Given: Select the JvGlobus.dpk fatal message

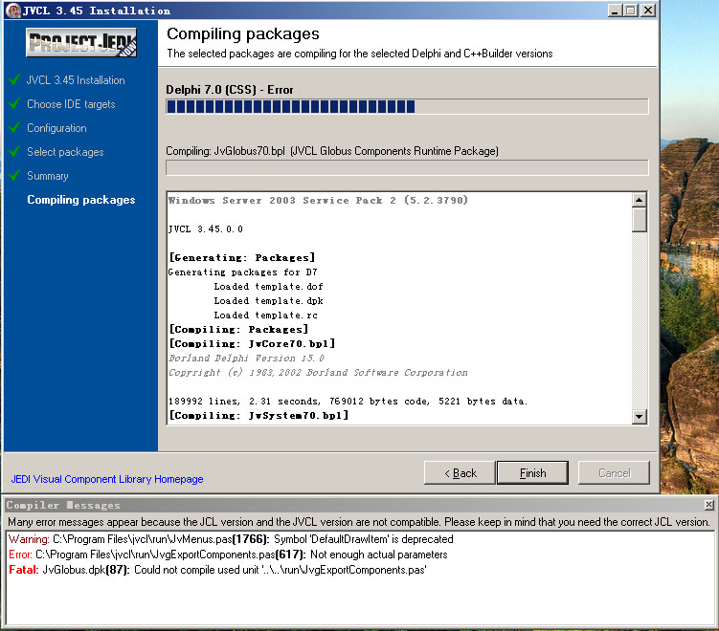Looking at the screenshot, I should tap(218, 570).
